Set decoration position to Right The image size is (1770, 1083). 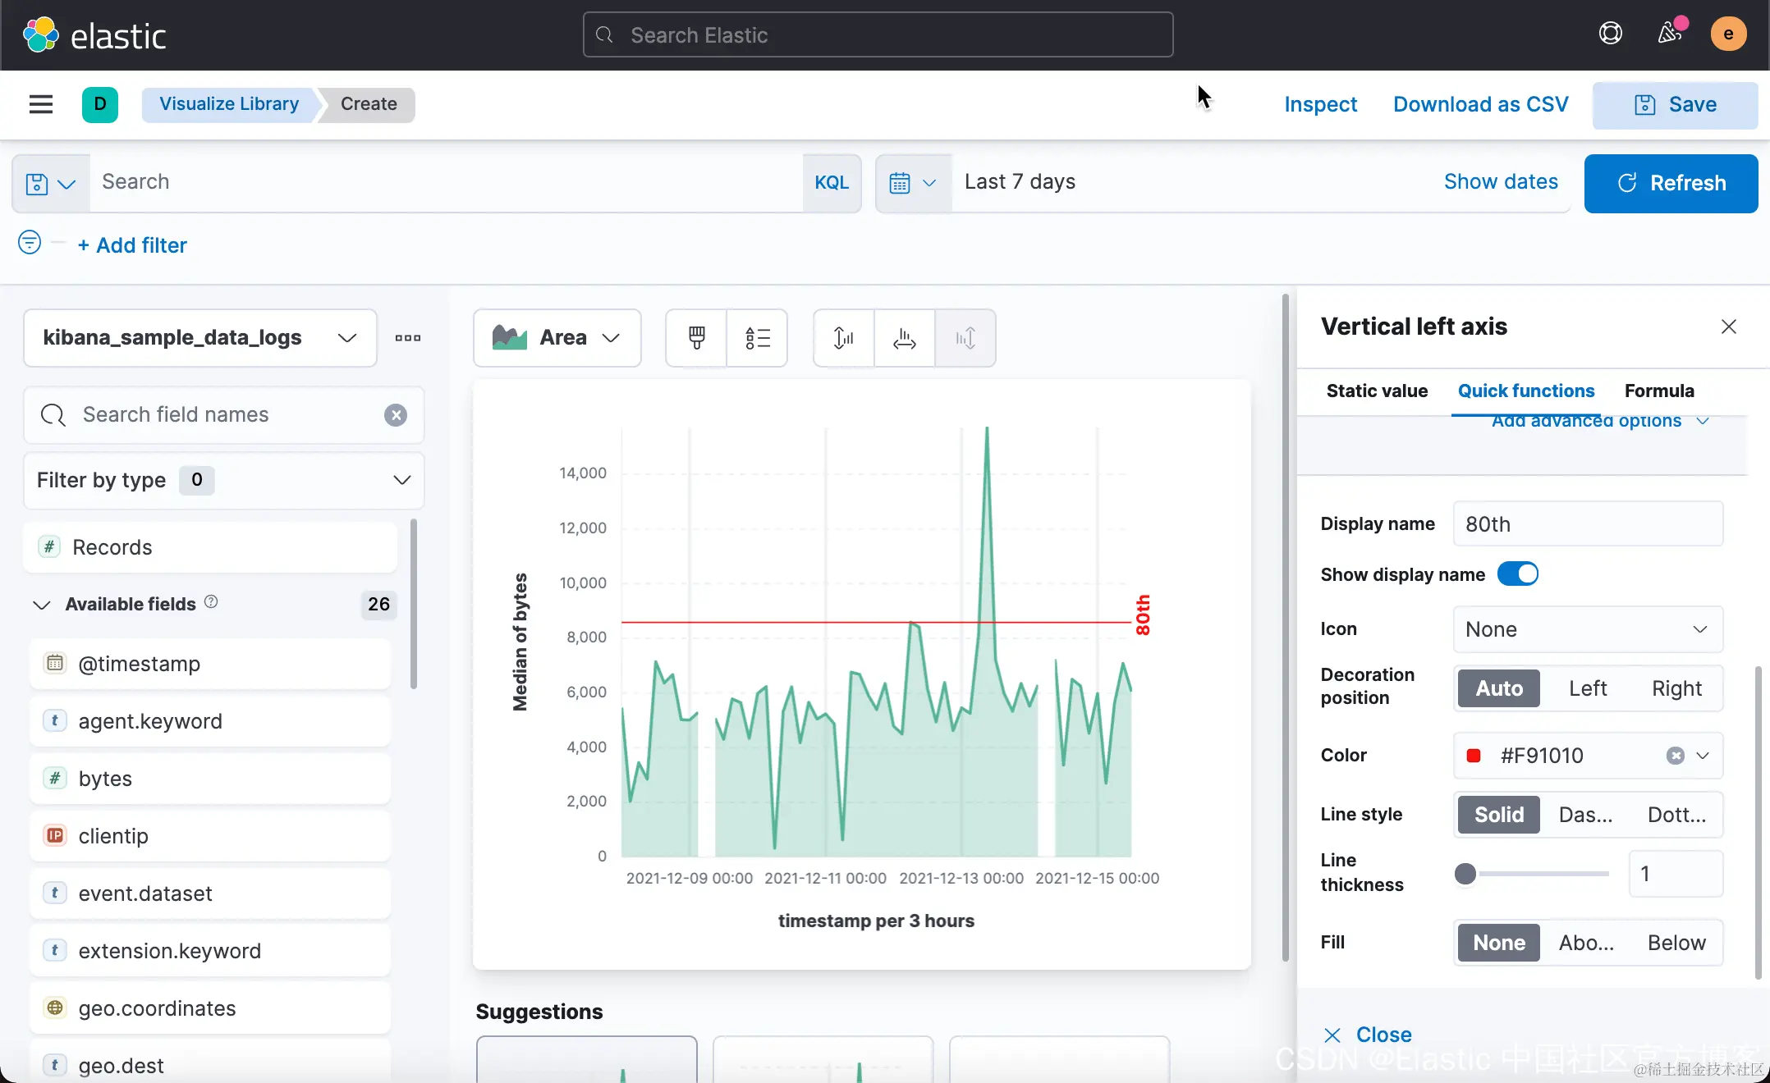[1676, 688]
